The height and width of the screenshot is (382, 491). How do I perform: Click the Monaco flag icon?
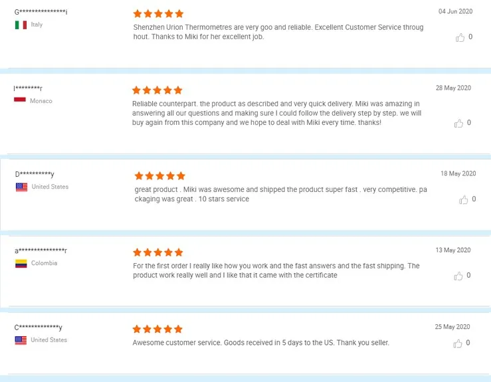pos(20,100)
